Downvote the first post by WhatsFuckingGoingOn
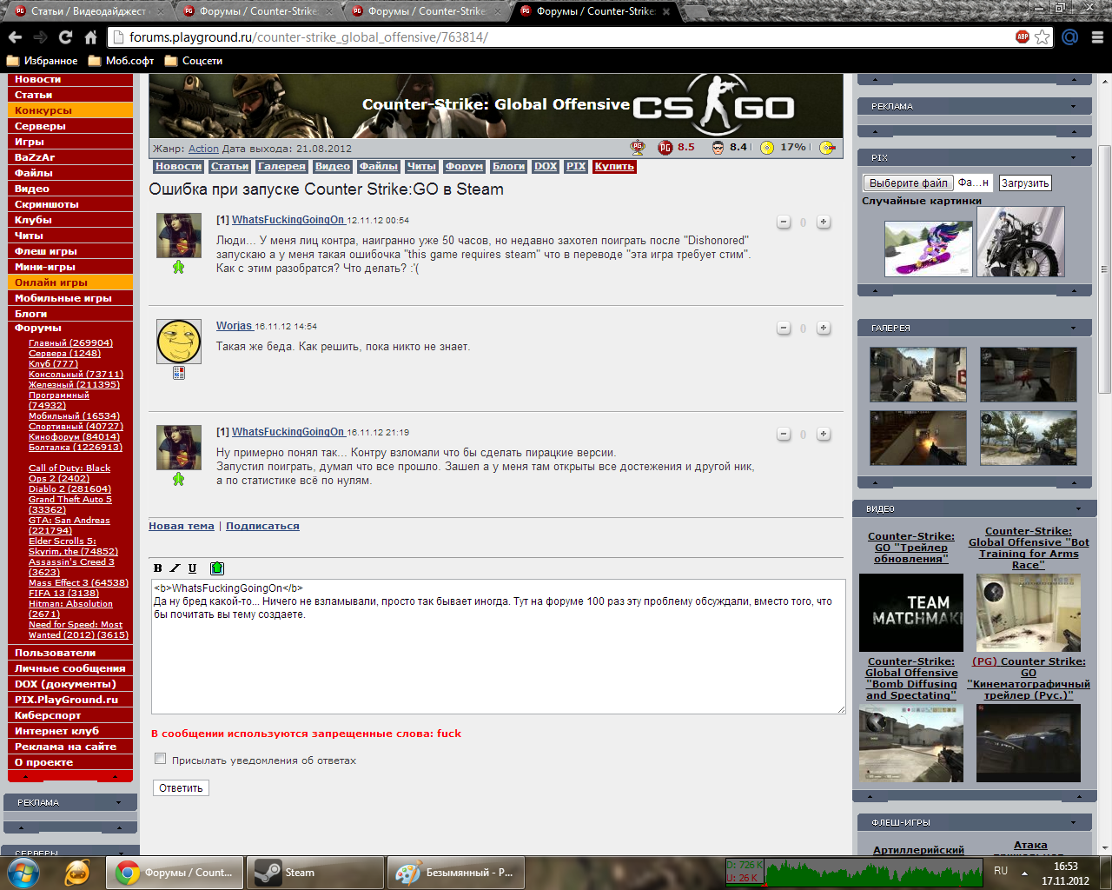 784,222
